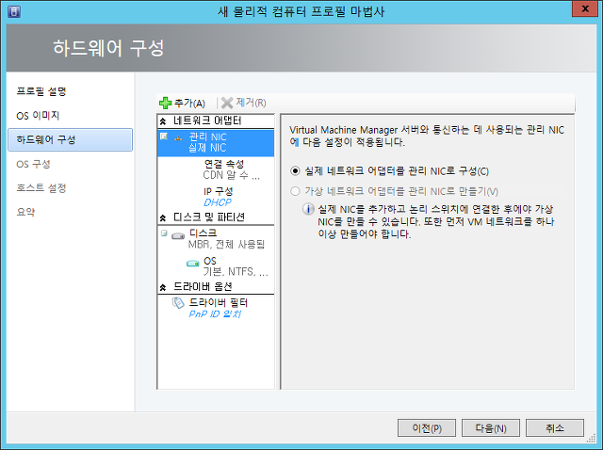Open the OS 이미지 wizard step

[x=38, y=115]
